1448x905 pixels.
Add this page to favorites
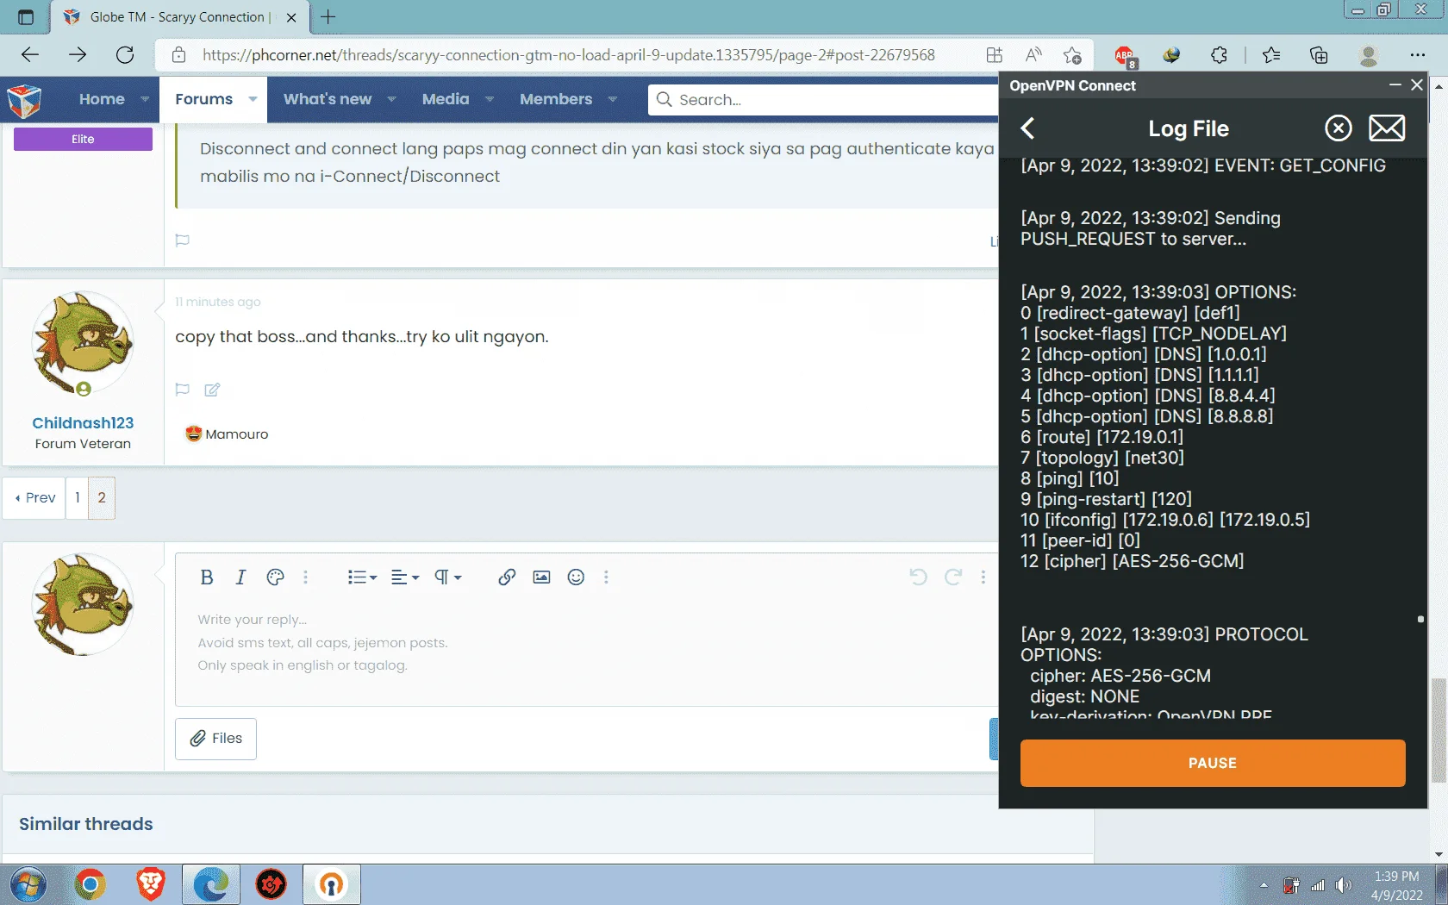[1072, 55]
